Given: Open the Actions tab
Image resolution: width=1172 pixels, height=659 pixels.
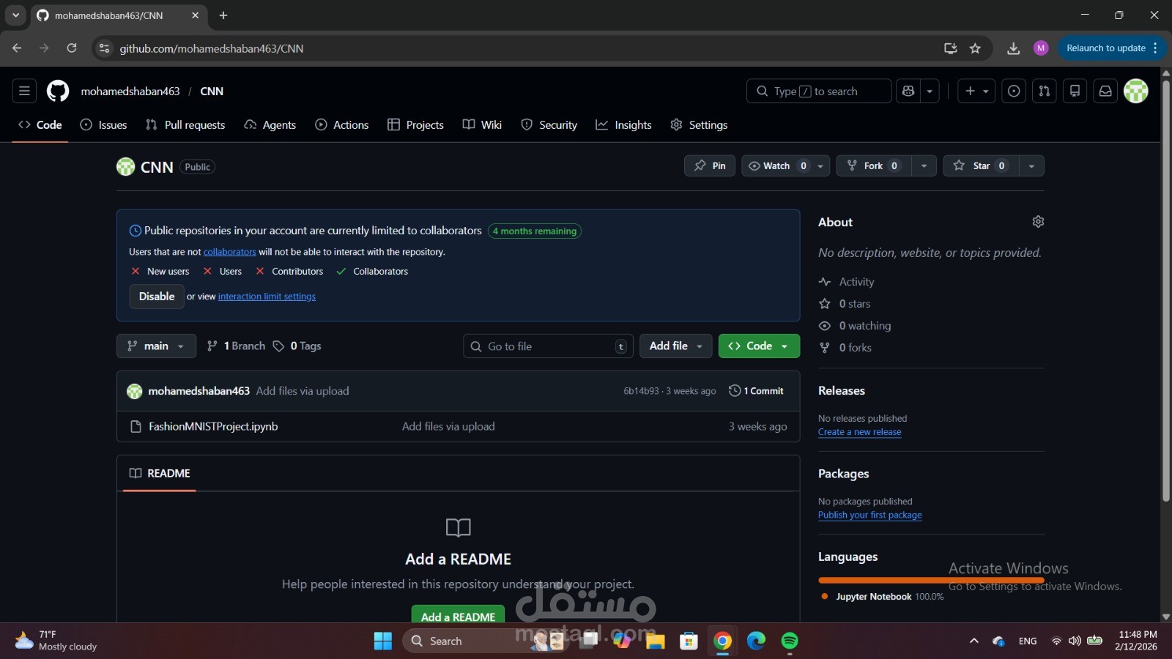Looking at the screenshot, I should 342,124.
